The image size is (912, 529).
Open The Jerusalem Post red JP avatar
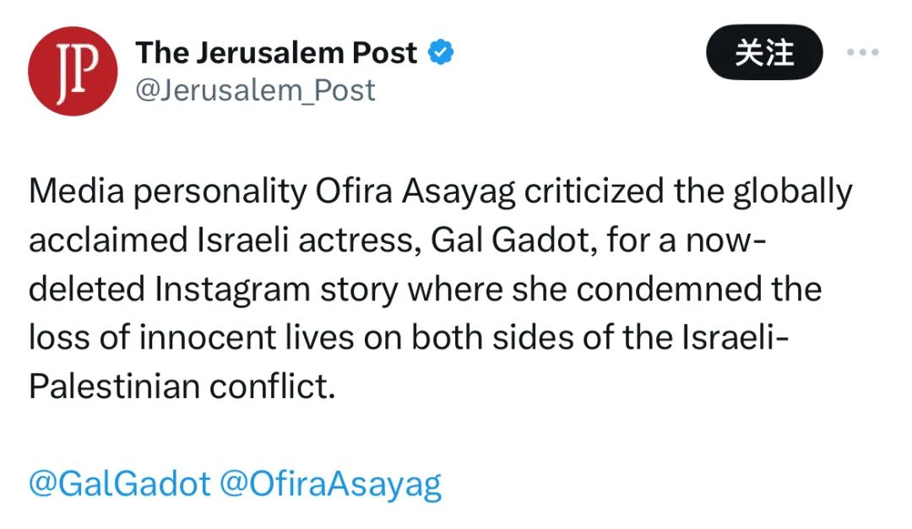[x=72, y=71]
